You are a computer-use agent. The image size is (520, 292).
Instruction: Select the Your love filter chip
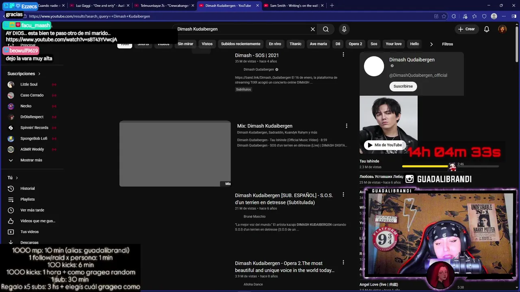tap(394, 44)
